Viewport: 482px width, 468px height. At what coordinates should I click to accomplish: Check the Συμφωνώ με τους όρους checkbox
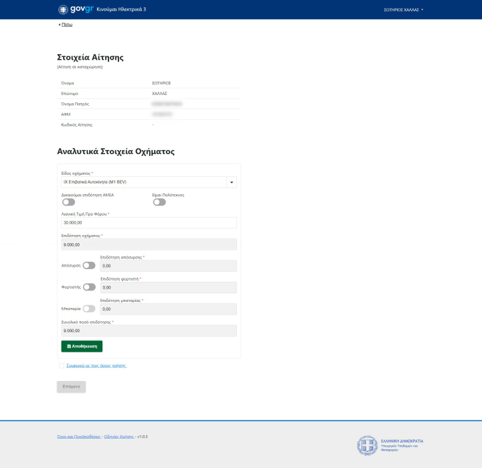point(62,366)
